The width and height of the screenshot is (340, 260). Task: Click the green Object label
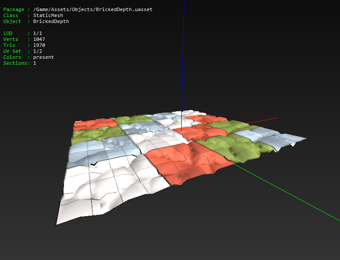pos(12,21)
